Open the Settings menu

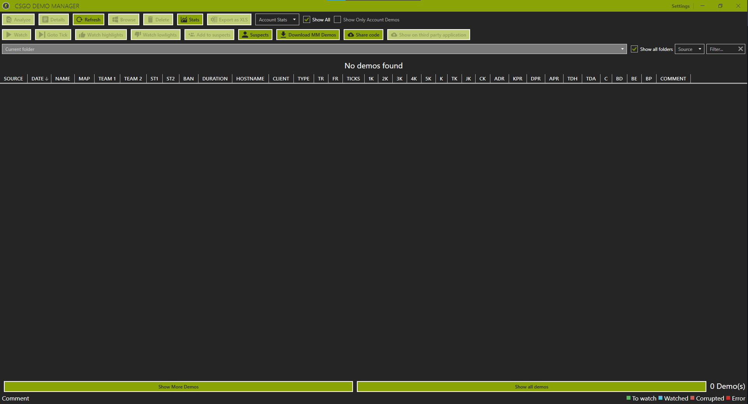(680, 6)
